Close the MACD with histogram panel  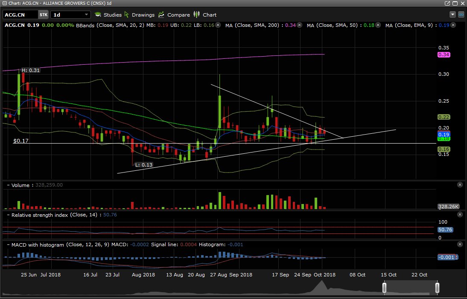pos(460,244)
